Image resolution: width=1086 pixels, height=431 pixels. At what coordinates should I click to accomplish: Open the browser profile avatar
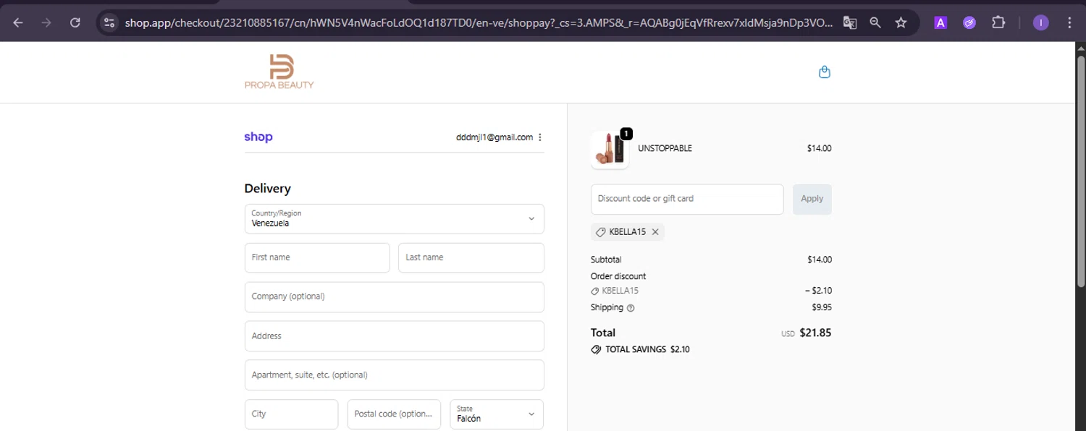pos(1040,22)
